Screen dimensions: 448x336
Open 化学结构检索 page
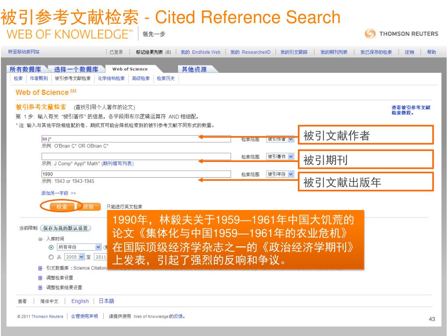(x=112, y=78)
